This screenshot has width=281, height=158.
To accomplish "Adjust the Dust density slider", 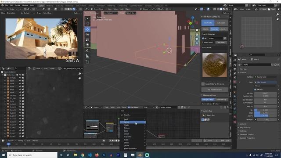I will [x=266, y=113].
